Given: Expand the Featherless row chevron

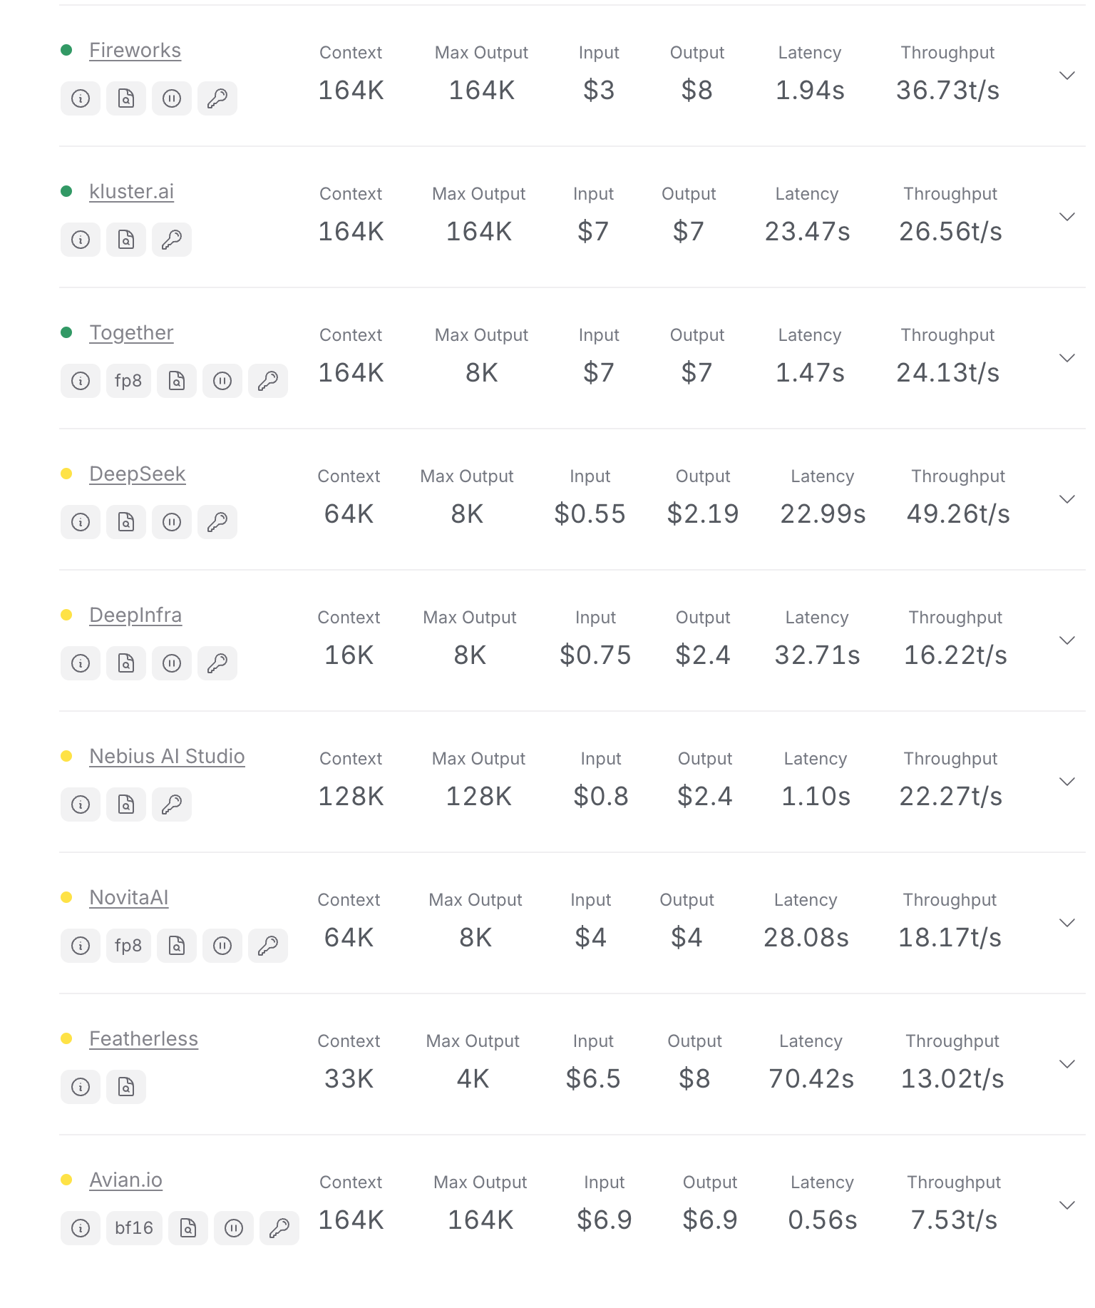Looking at the screenshot, I should pos(1067,1064).
